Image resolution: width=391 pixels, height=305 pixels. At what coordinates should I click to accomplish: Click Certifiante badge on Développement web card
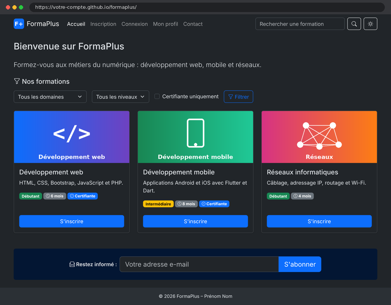[x=82, y=196]
